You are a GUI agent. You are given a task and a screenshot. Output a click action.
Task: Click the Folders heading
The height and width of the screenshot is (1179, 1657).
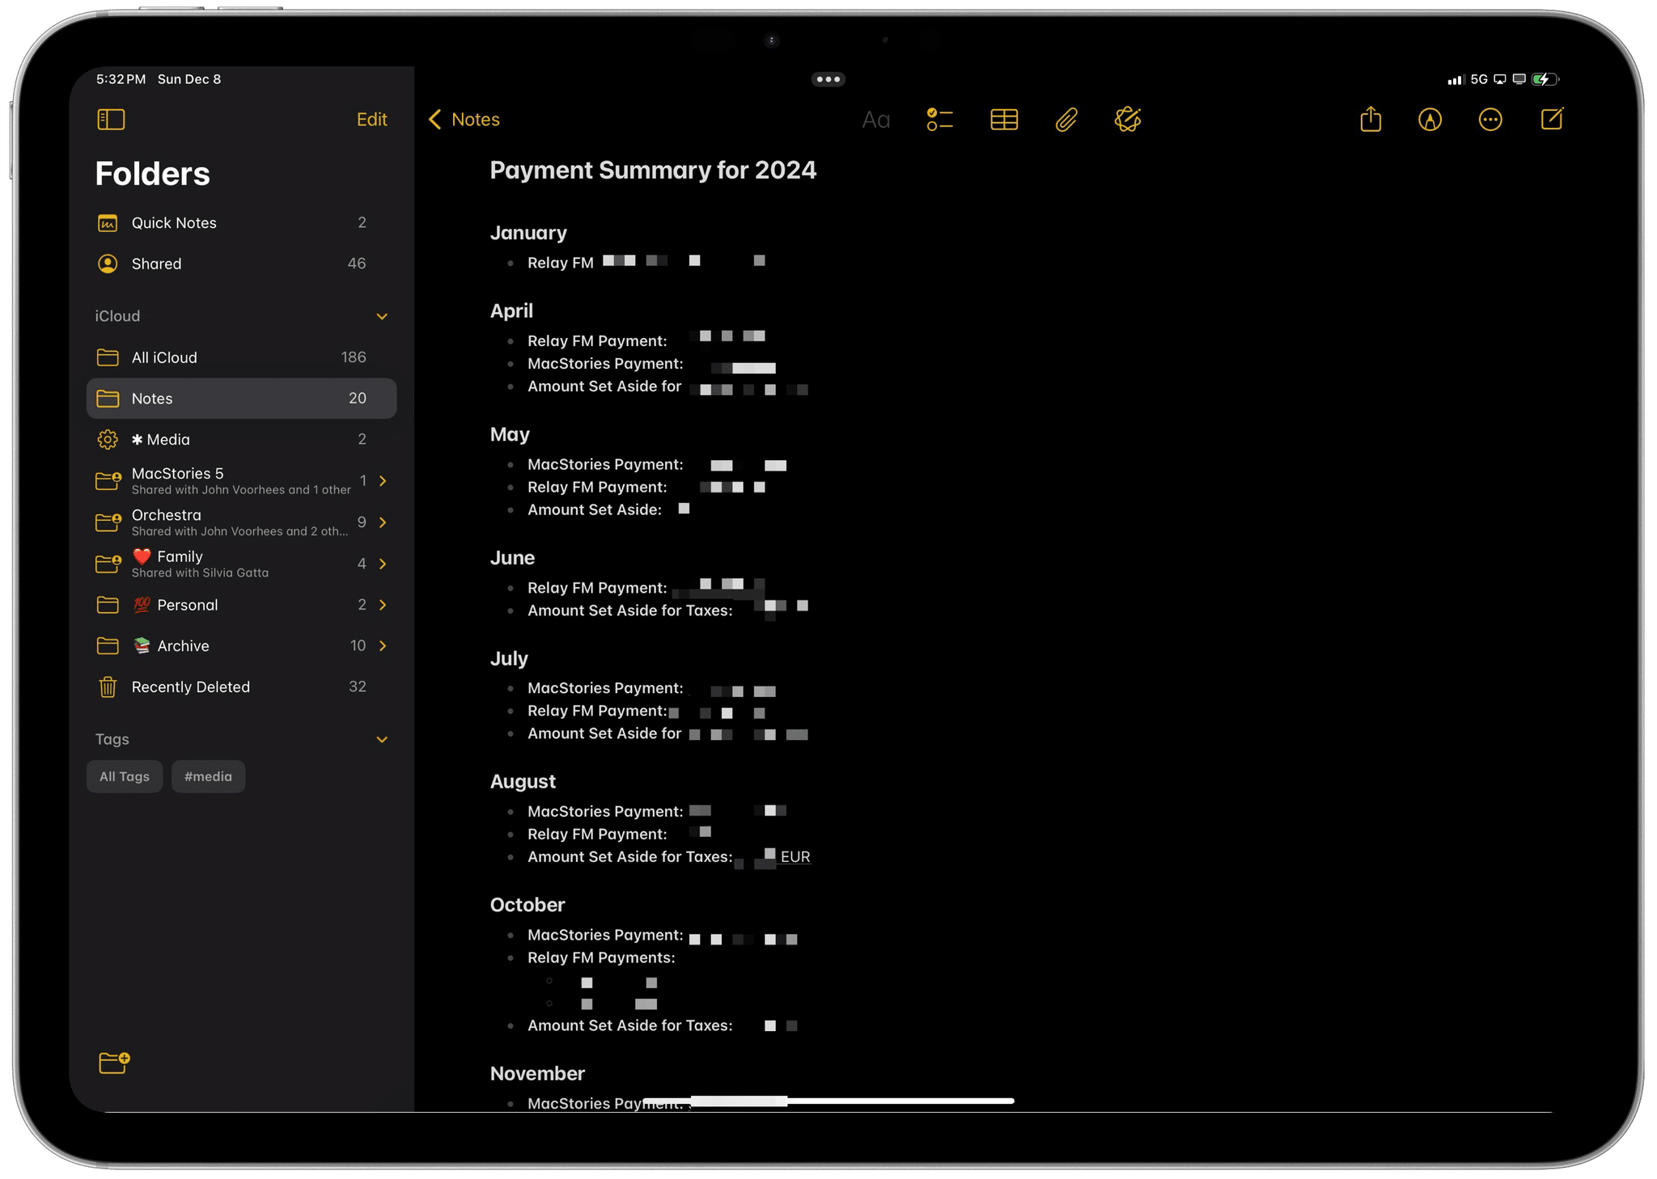click(152, 174)
